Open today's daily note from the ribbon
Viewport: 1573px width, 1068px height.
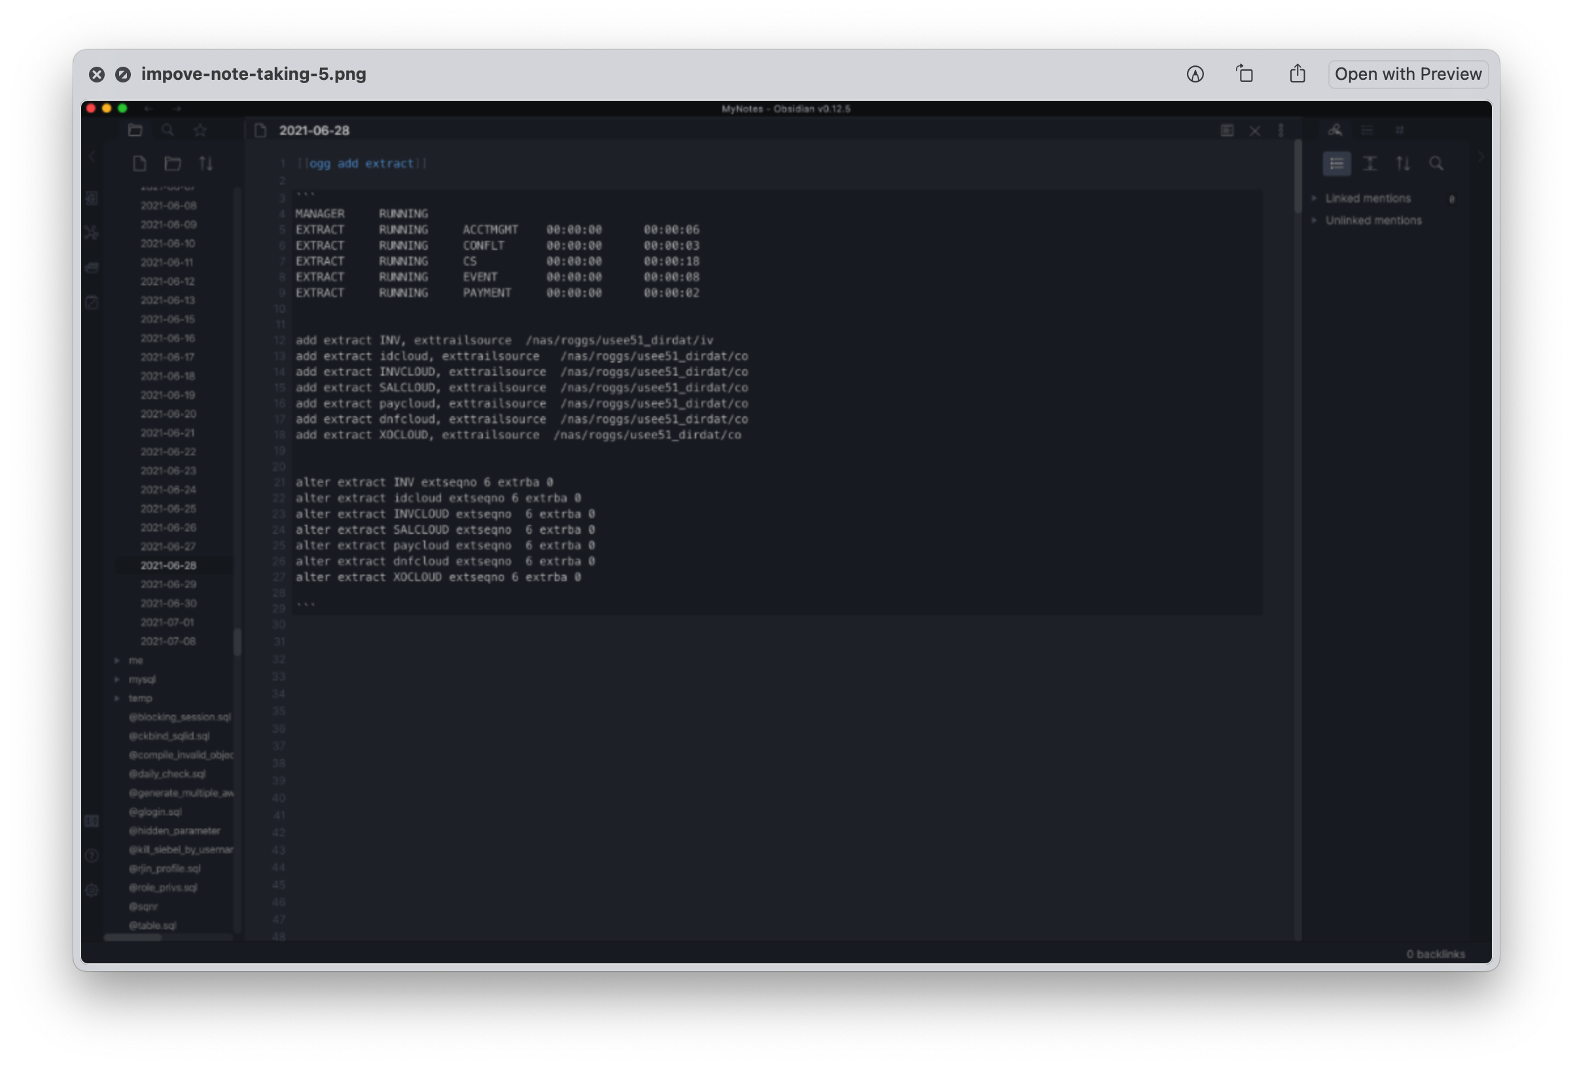(92, 302)
